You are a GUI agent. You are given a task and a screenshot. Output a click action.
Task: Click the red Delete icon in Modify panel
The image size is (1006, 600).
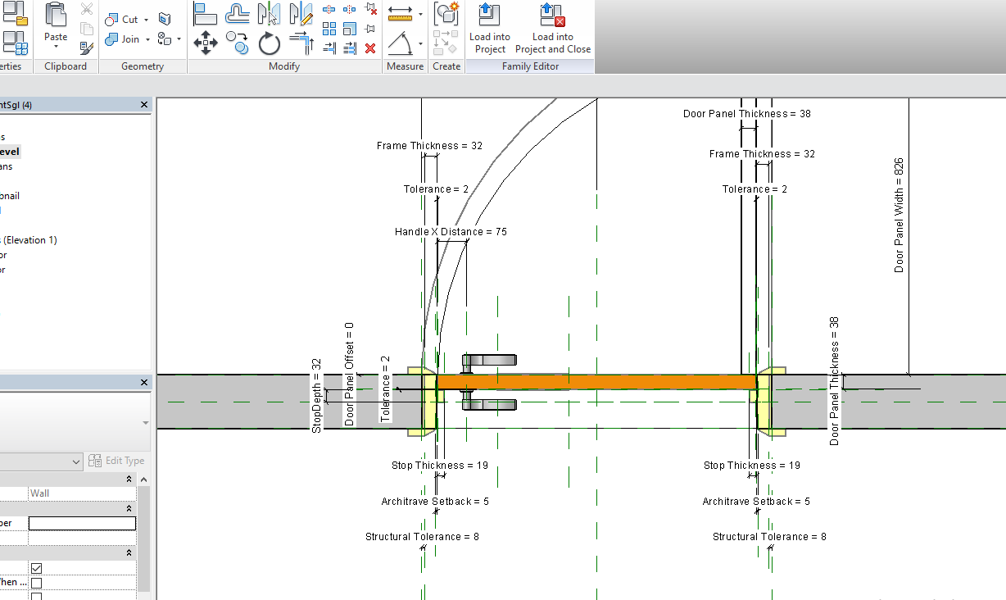[x=370, y=48]
